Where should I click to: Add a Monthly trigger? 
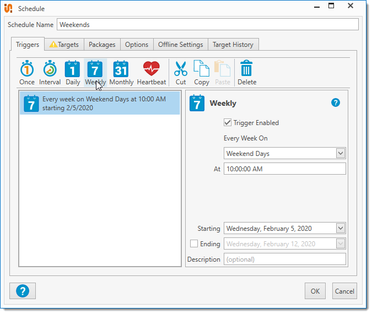tap(121, 73)
